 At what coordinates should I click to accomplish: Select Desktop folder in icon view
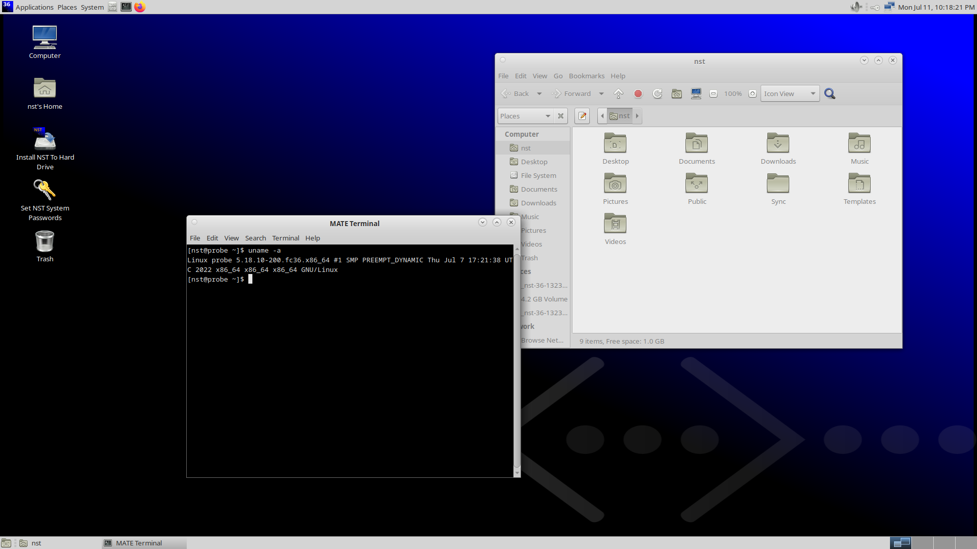click(x=615, y=148)
